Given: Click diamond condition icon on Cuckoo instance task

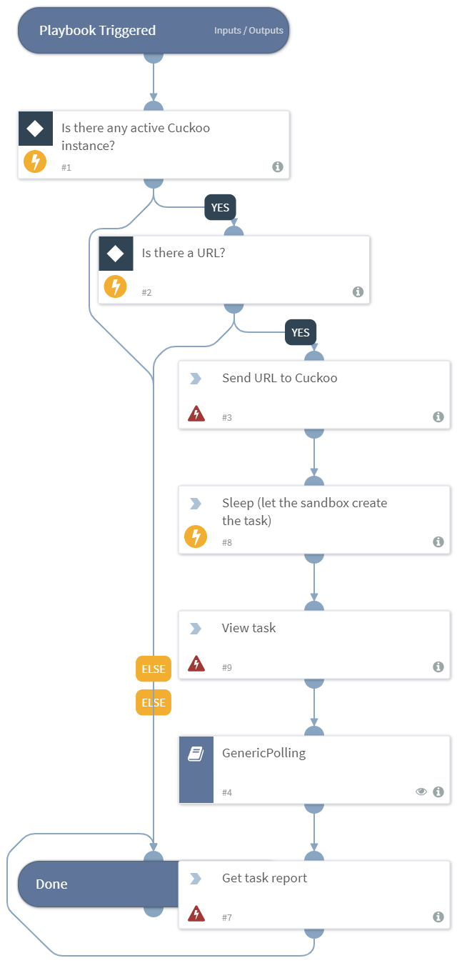Looking at the screenshot, I should (x=35, y=129).
